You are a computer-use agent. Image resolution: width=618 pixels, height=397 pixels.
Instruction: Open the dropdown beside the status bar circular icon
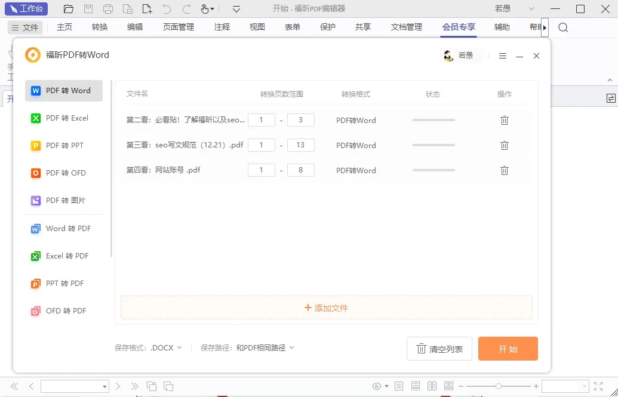click(387, 386)
